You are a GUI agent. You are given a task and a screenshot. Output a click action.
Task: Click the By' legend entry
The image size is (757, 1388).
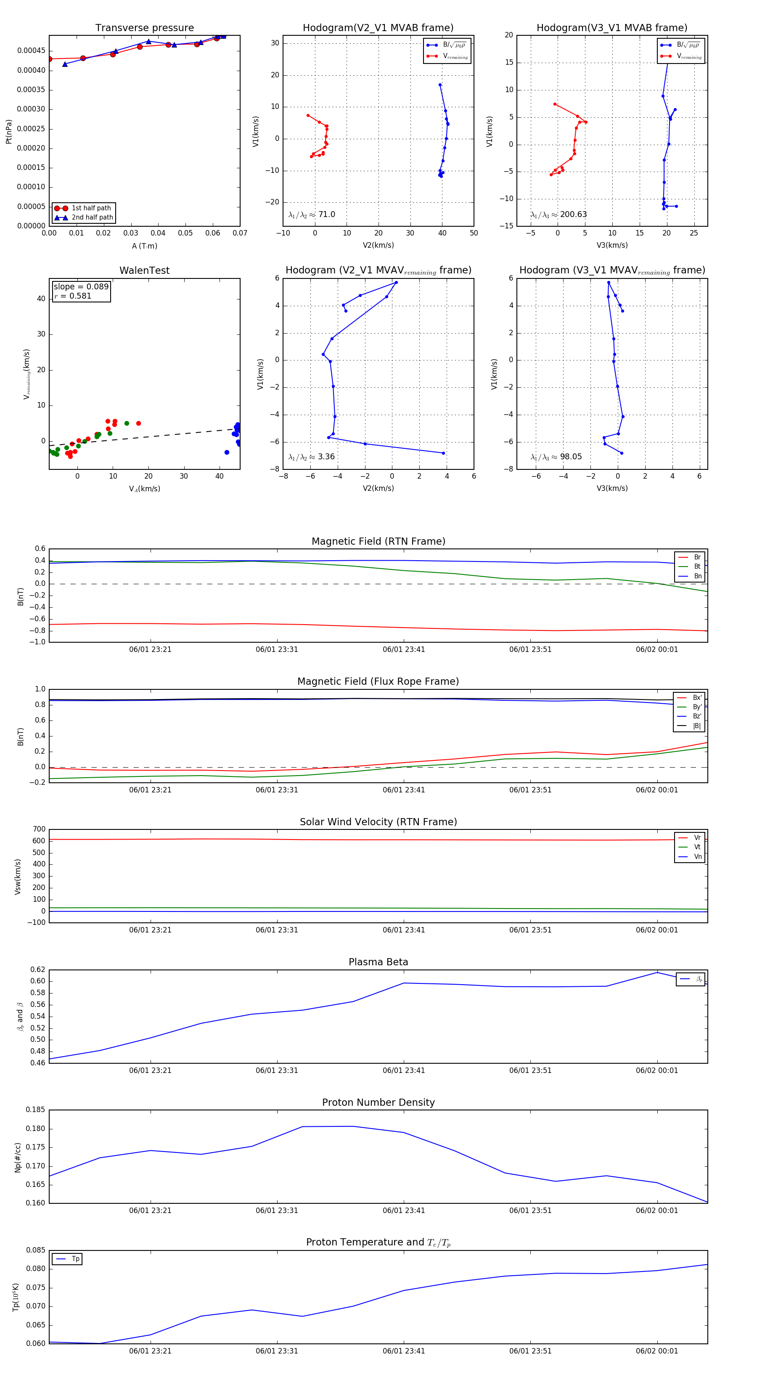(690, 707)
